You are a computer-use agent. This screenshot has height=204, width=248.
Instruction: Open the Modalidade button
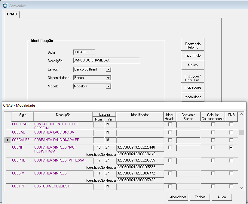pyautogui.click(x=193, y=97)
